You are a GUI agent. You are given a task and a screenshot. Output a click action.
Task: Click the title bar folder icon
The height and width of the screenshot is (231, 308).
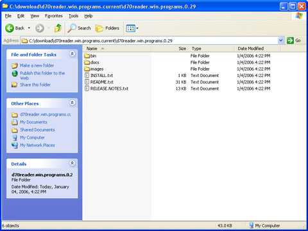pyautogui.click(x=5, y=6)
